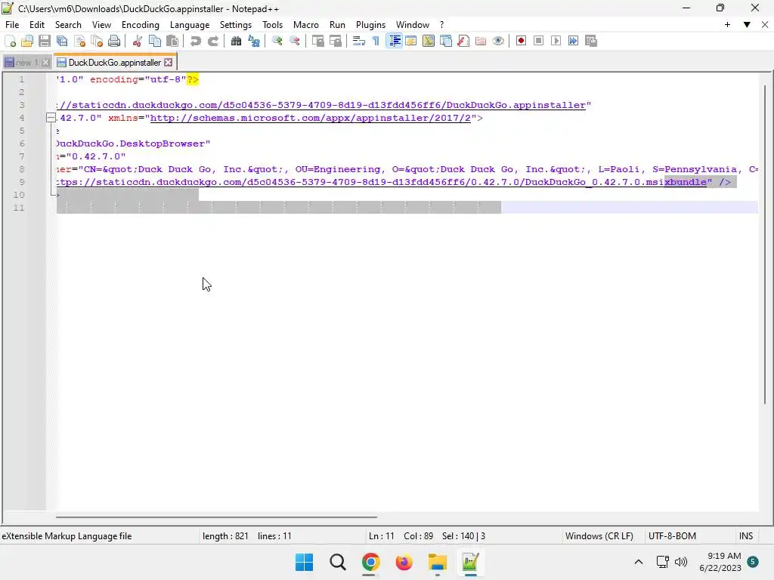Image resolution: width=774 pixels, height=580 pixels.
Task: Open the Plugins menu
Action: click(370, 25)
